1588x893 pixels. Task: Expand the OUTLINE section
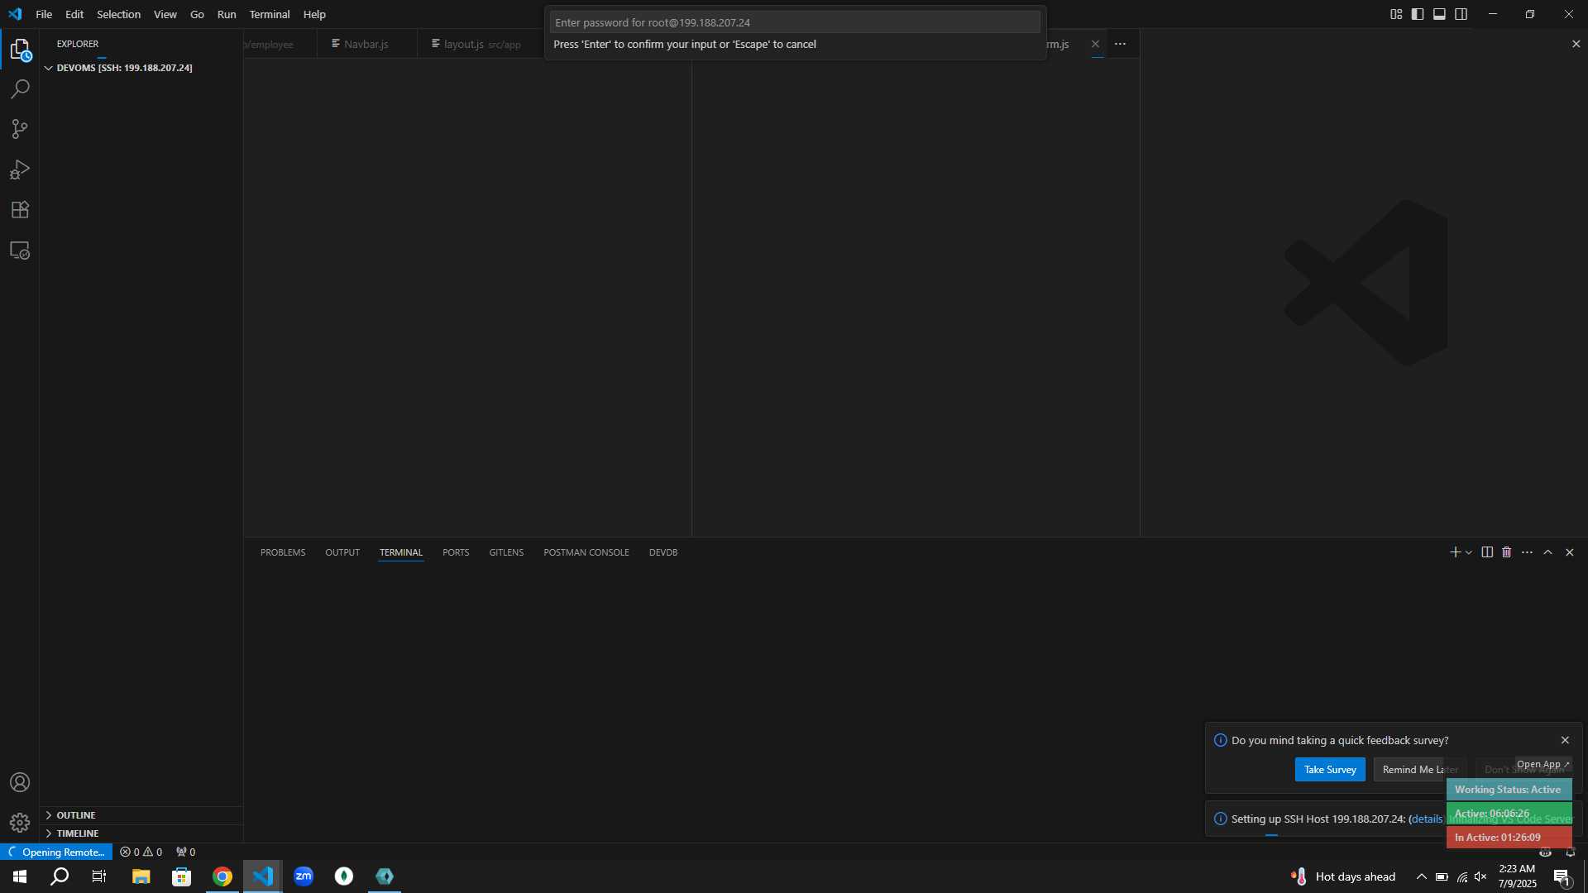point(141,815)
